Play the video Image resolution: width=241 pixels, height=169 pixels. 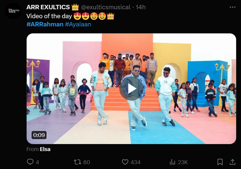[x=131, y=89]
